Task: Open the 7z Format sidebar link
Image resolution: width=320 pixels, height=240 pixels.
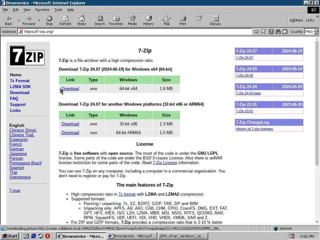Action: (20, 81)
